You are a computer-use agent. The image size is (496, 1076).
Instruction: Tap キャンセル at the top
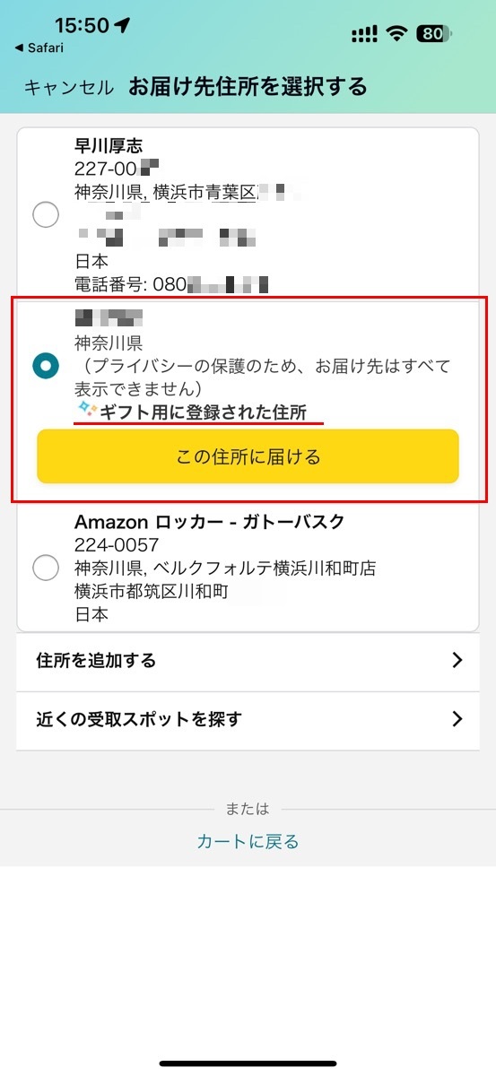tap(69, 87)
